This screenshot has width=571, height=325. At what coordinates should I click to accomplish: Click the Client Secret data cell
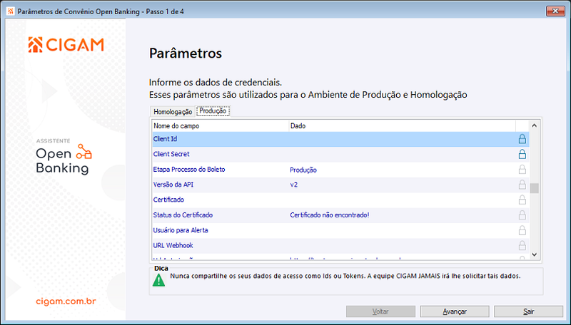[x=403, y=155]
